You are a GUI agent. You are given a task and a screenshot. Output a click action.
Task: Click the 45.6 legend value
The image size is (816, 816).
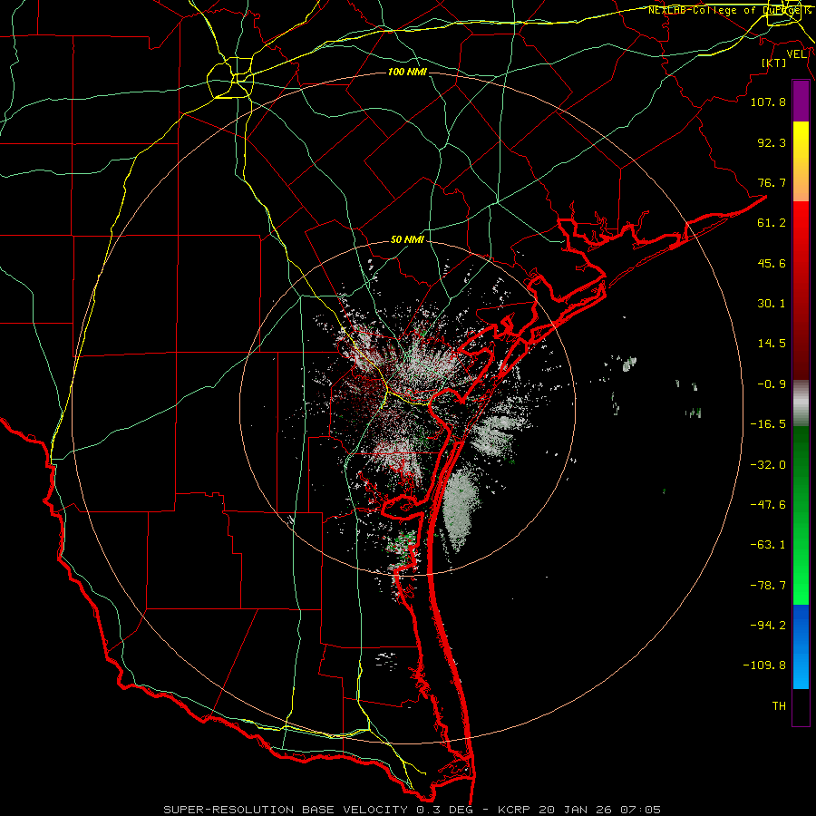[772, 263]
